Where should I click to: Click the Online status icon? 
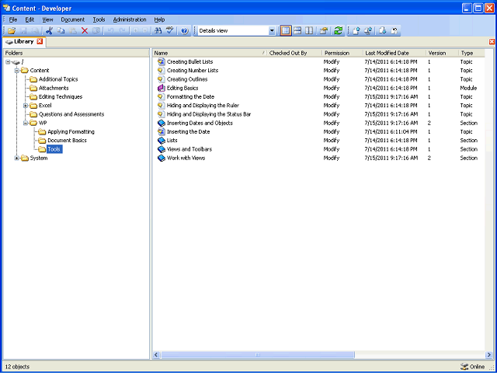[x=464, y=366]
